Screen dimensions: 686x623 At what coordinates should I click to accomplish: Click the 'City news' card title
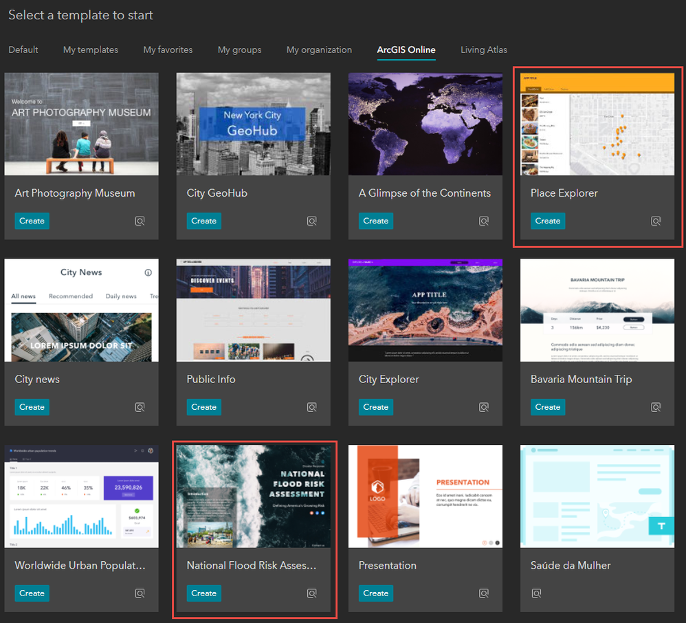pos(37,379)
